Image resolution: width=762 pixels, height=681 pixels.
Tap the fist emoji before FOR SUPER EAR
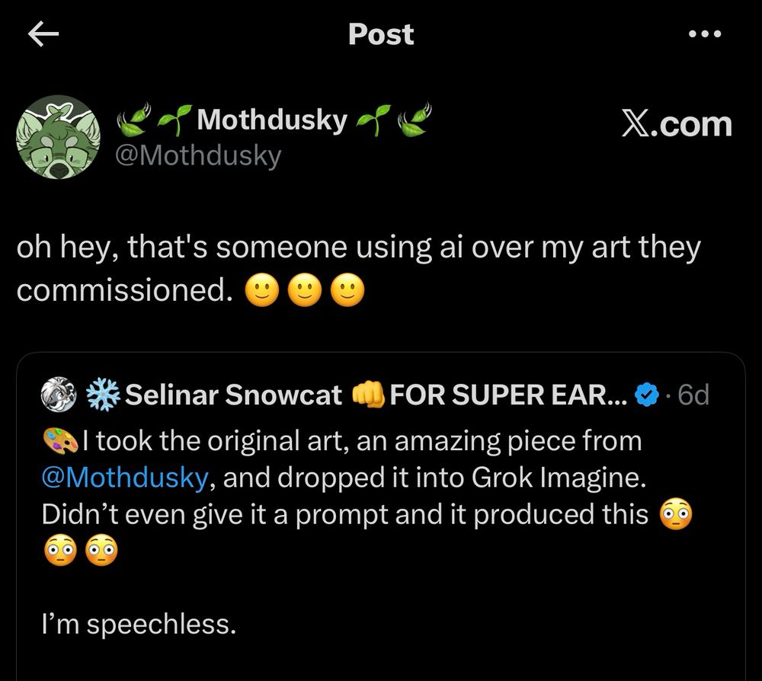coord(368,395)
